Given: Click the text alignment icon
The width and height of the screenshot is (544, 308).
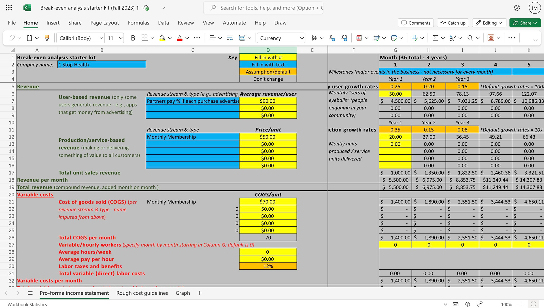Looking at the screenshot, I should pos(212,38).
